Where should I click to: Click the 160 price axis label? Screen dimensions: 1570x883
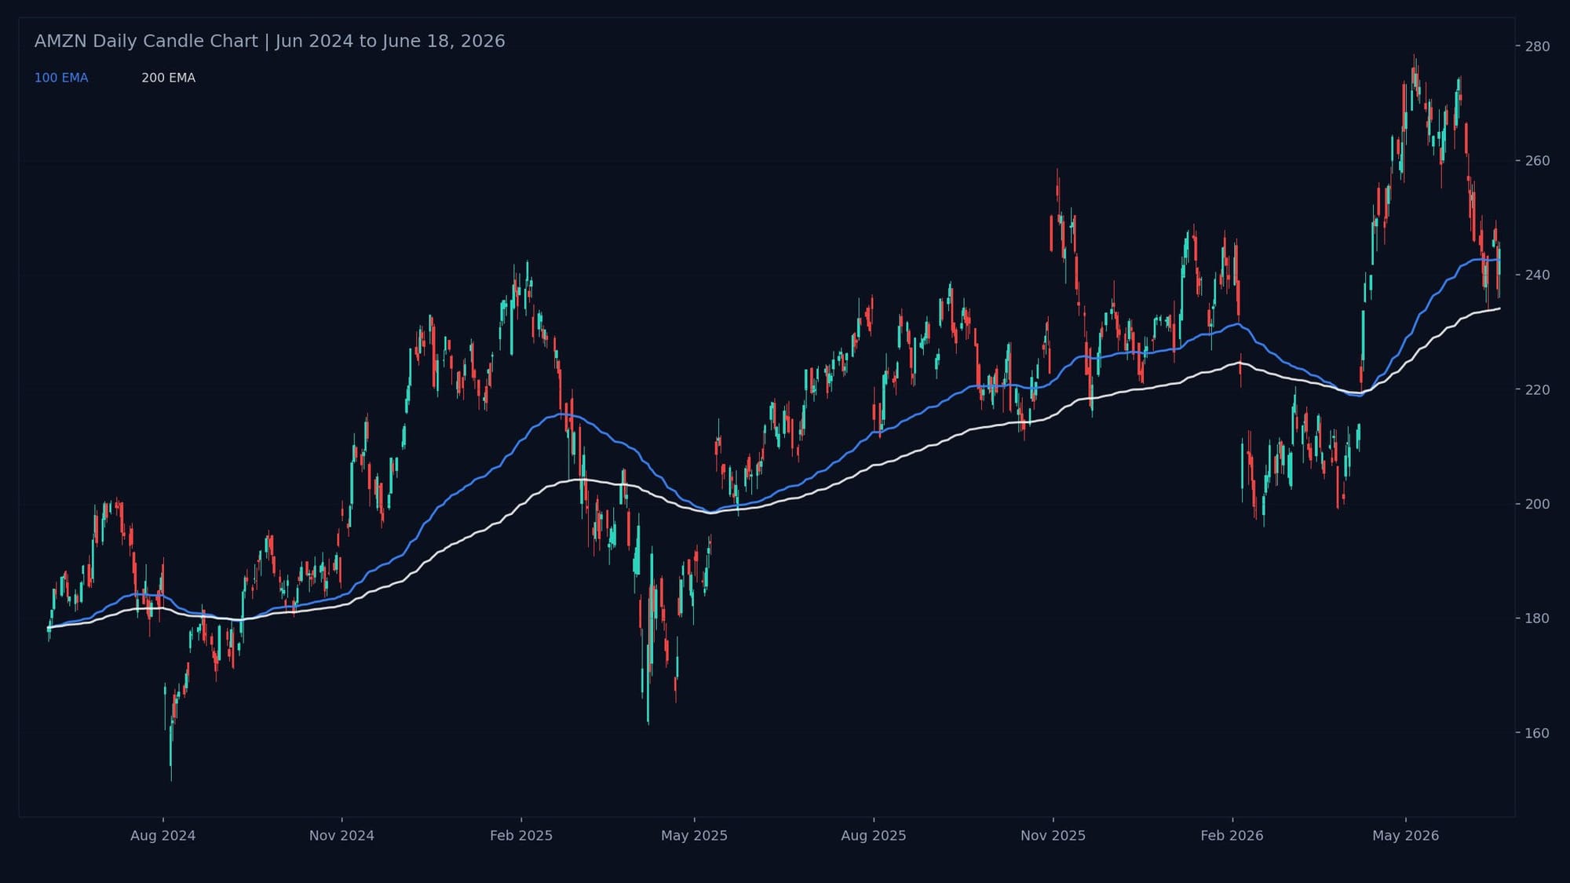[x=1537, y=733]
